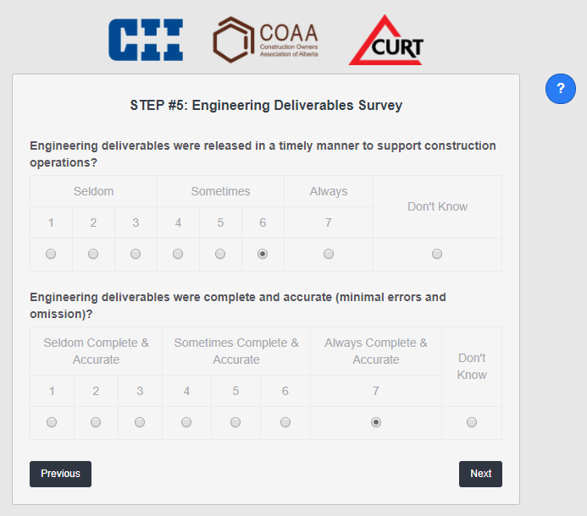Click the CII logo

click(146, 40)
